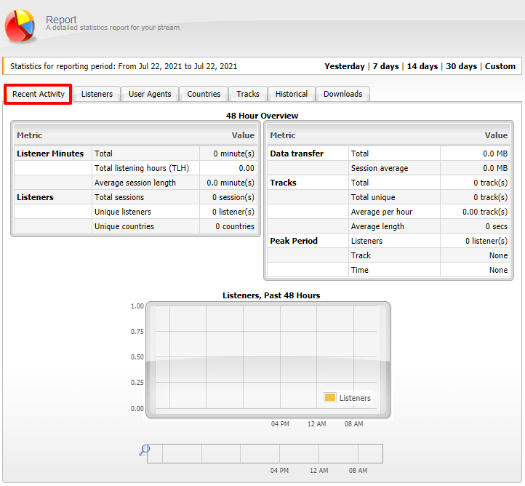This screenshot has width=525, height=486.
Task: Click the 0 session(s) value
Action: (x=233, y=197)
